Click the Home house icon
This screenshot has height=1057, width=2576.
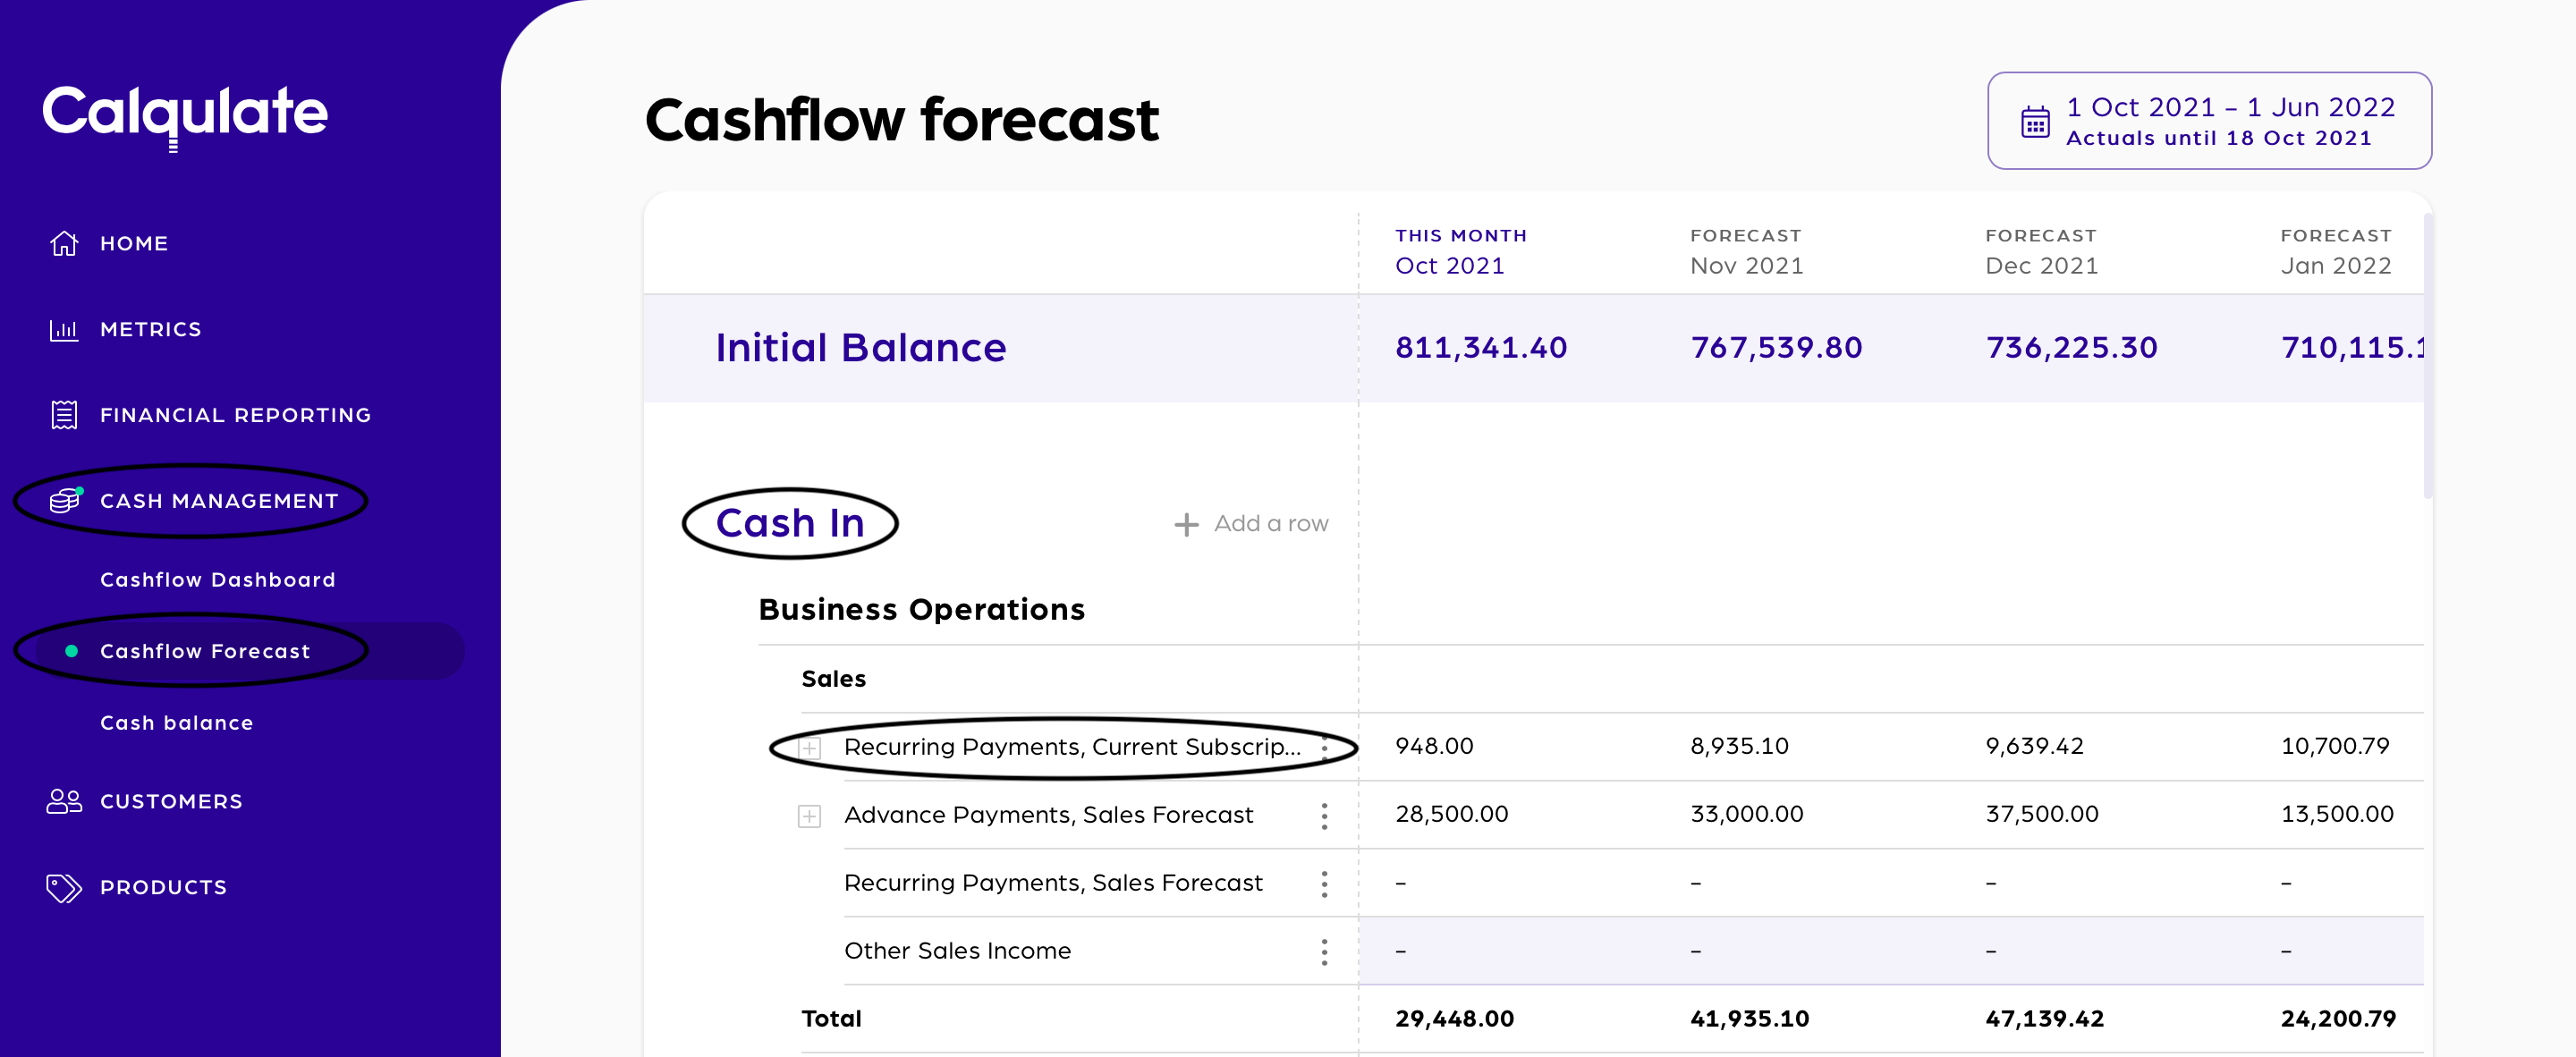click(x=64, y=243)
